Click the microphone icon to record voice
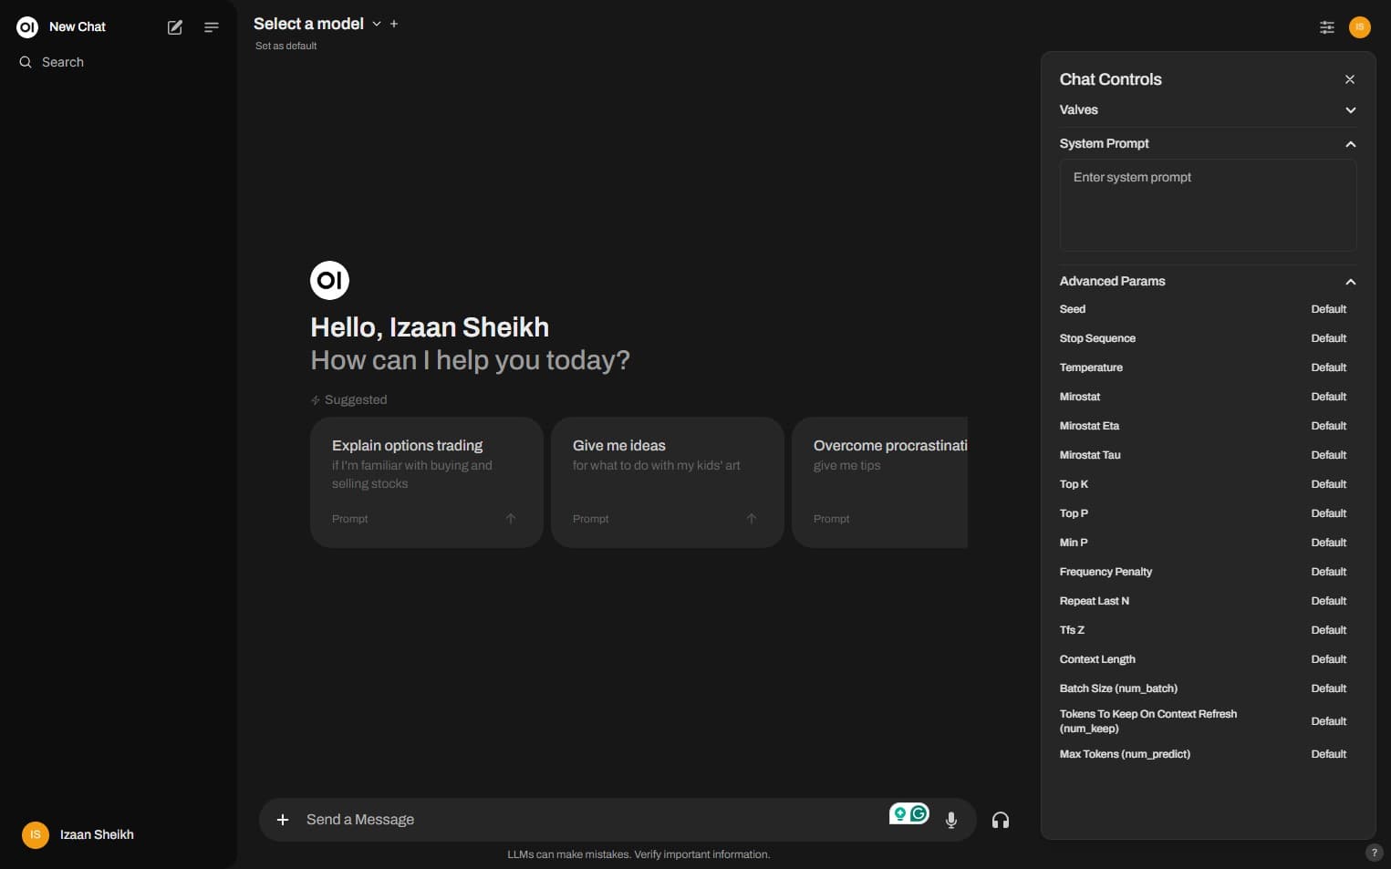The width and height of the screenshot is (1391, 869). pyautogui.click(x=951, y=820)
